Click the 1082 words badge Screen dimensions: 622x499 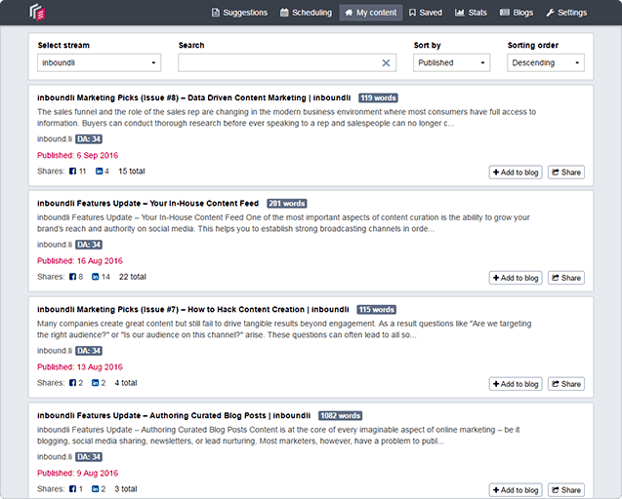[x=341, y=415]
